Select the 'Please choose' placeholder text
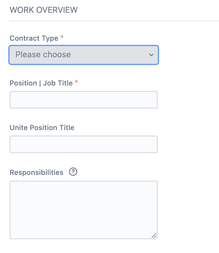The height and width of the screenshot is (253, 219). [43, 55]
